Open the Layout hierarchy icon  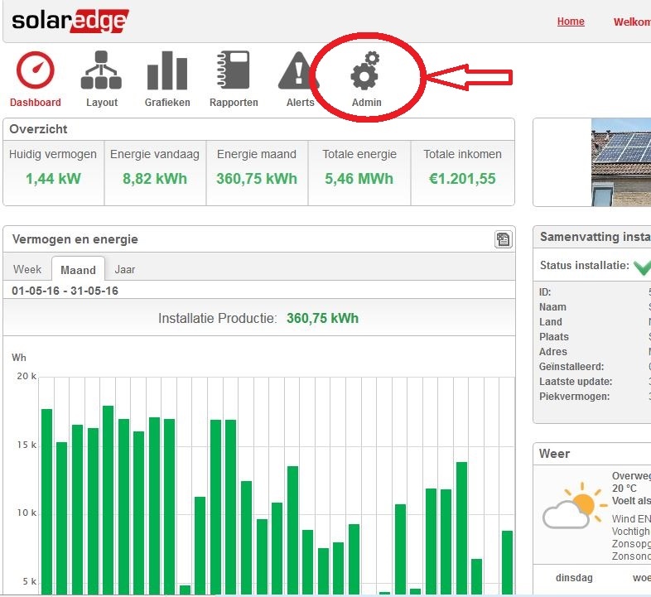(101, 71)
